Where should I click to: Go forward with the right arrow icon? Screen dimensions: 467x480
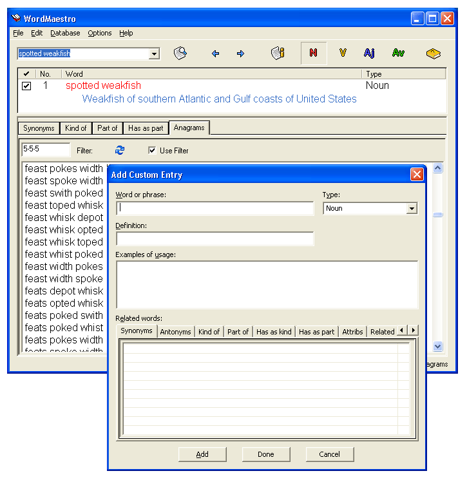(x=240, y=53)
